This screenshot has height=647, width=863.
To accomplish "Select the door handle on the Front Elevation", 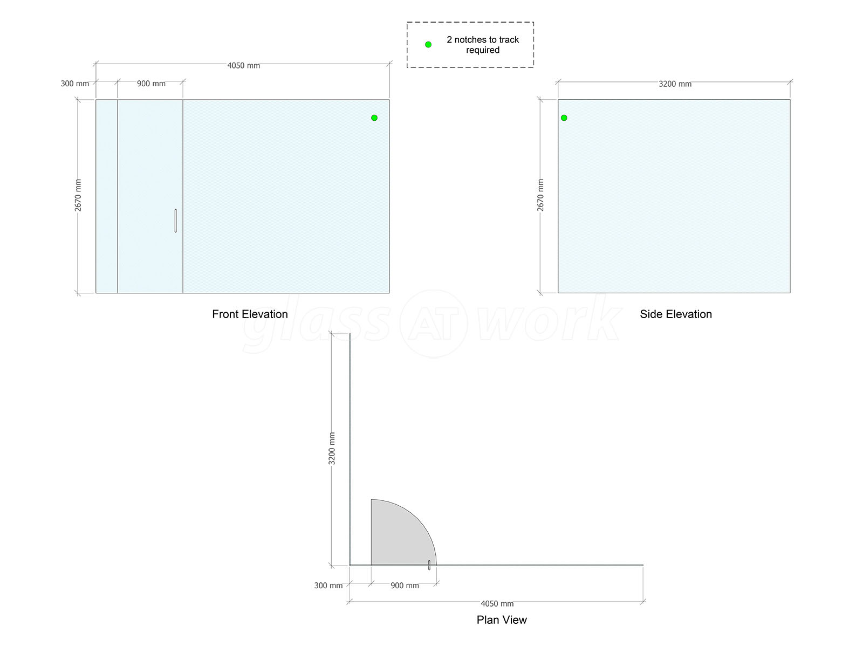I will (176, 221).
